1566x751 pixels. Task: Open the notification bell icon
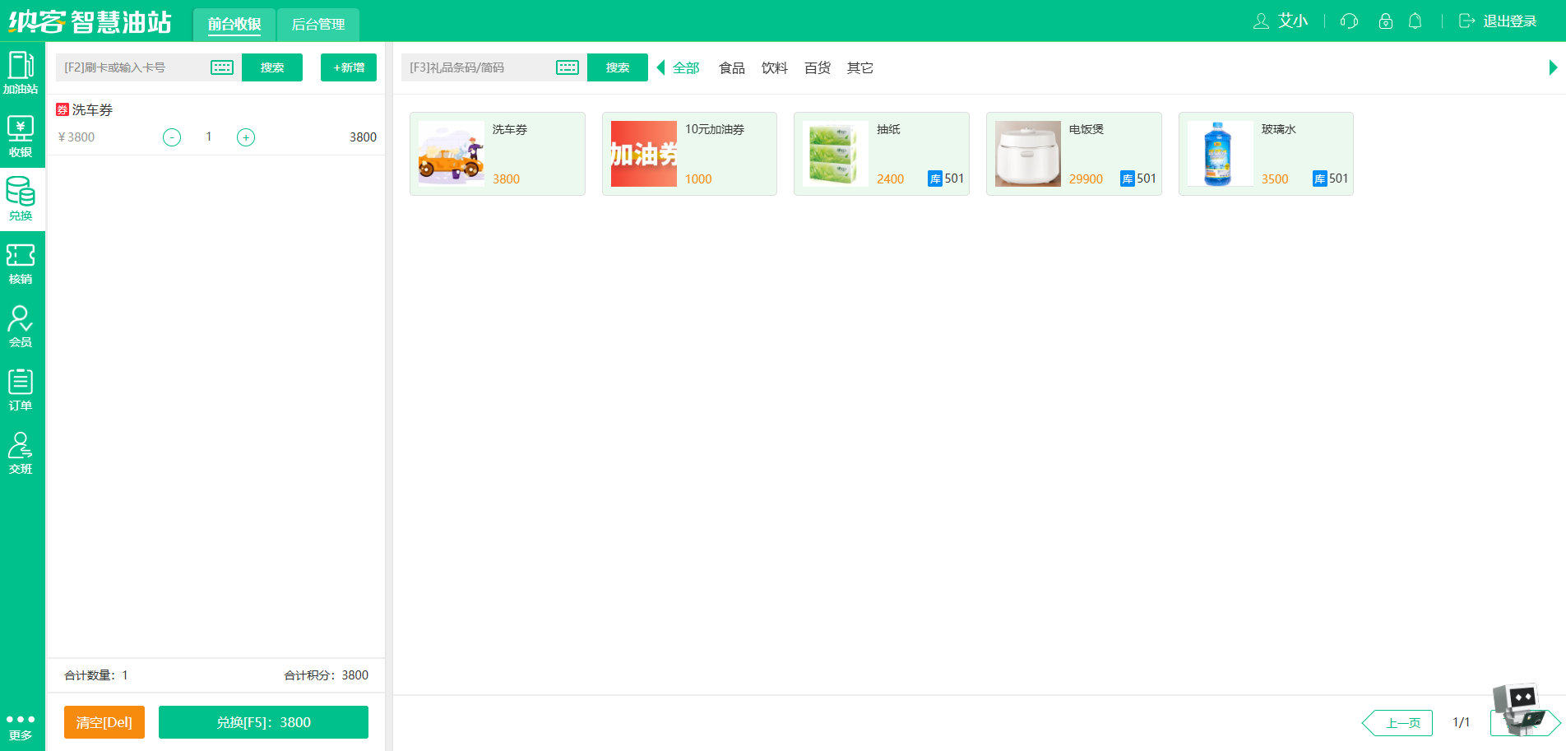click(x=1415, y=21)
